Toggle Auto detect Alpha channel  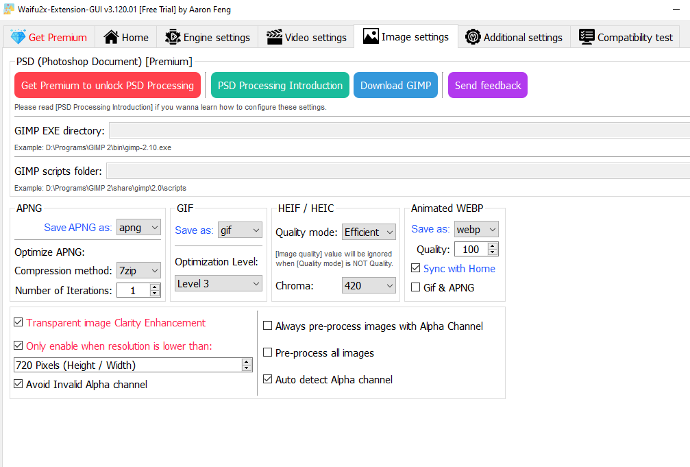pyautogui.click(x=267, y=379)
